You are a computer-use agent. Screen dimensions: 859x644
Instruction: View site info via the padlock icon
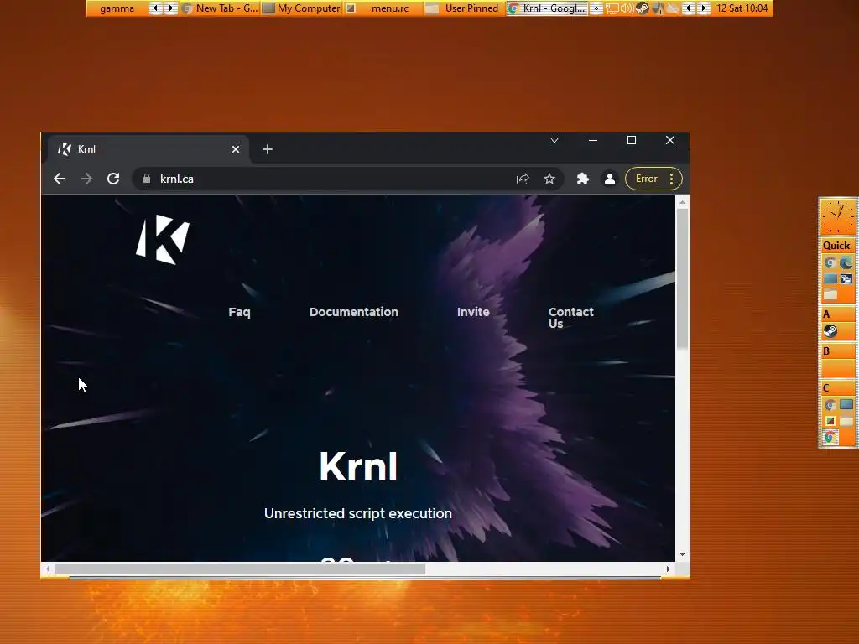pyautogui.click(x=146, y=179)
